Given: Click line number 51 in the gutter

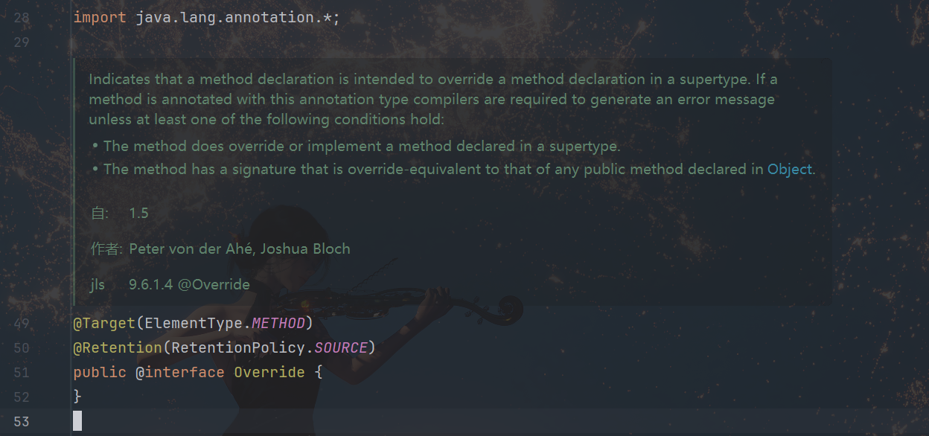Looking at the screenshot, I should tap(21, 373).
